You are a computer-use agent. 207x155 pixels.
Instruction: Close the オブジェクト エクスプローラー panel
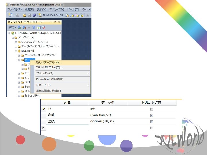[59, 22]
